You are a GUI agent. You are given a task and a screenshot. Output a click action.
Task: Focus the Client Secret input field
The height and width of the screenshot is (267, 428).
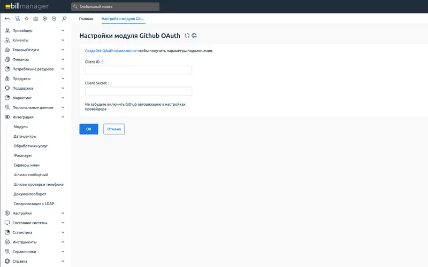pos(139,91)
